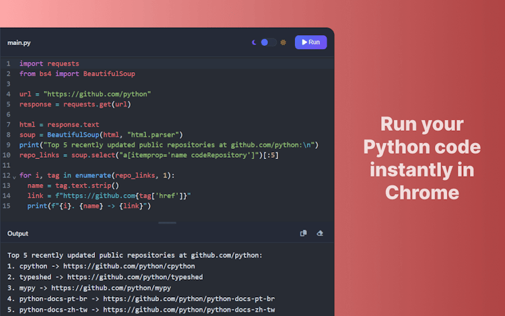Click line number 15 in the gutter

tap(7, 206)
